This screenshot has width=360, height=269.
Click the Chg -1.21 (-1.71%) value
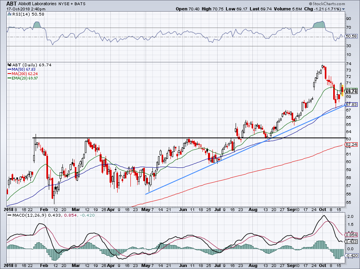[x=322, y=9]
